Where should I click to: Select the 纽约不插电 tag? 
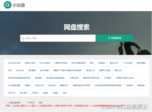click(x=44, y=70)
